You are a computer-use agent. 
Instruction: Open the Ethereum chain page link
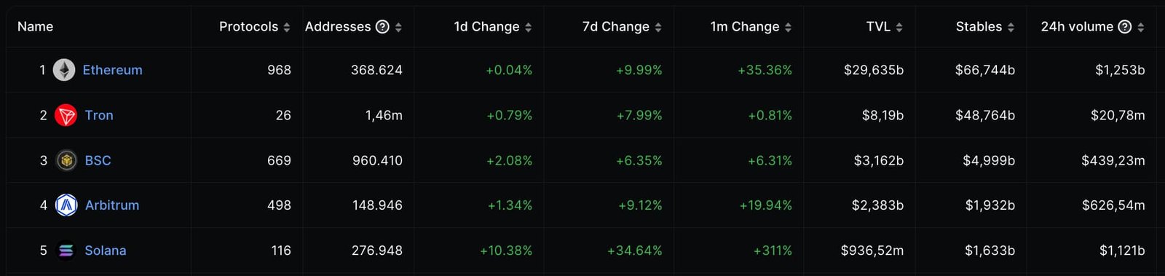point(113,70)
